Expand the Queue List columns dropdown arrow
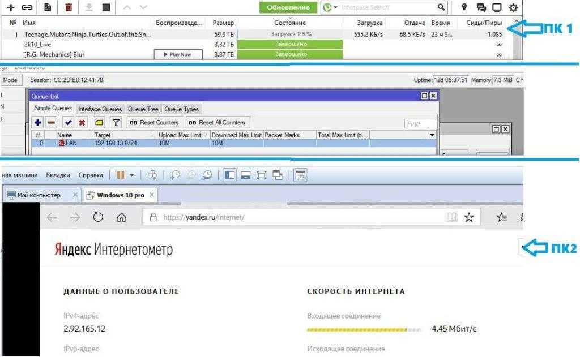 tap(432, 135)
